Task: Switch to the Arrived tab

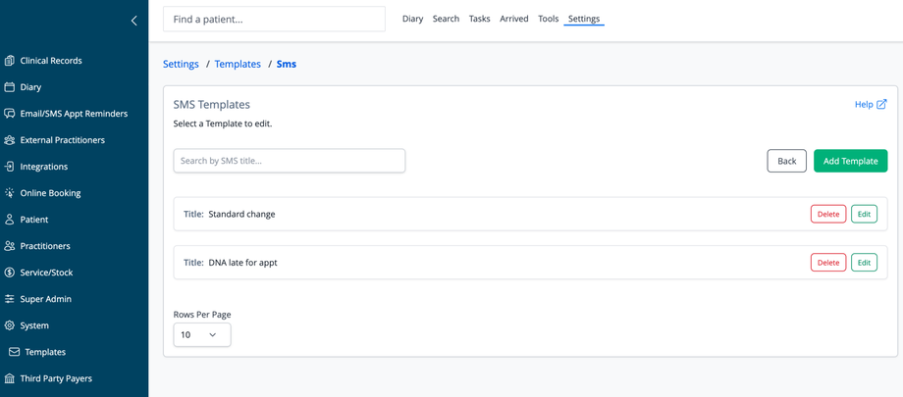Action: pyautogui.click(x=513, y=19)
